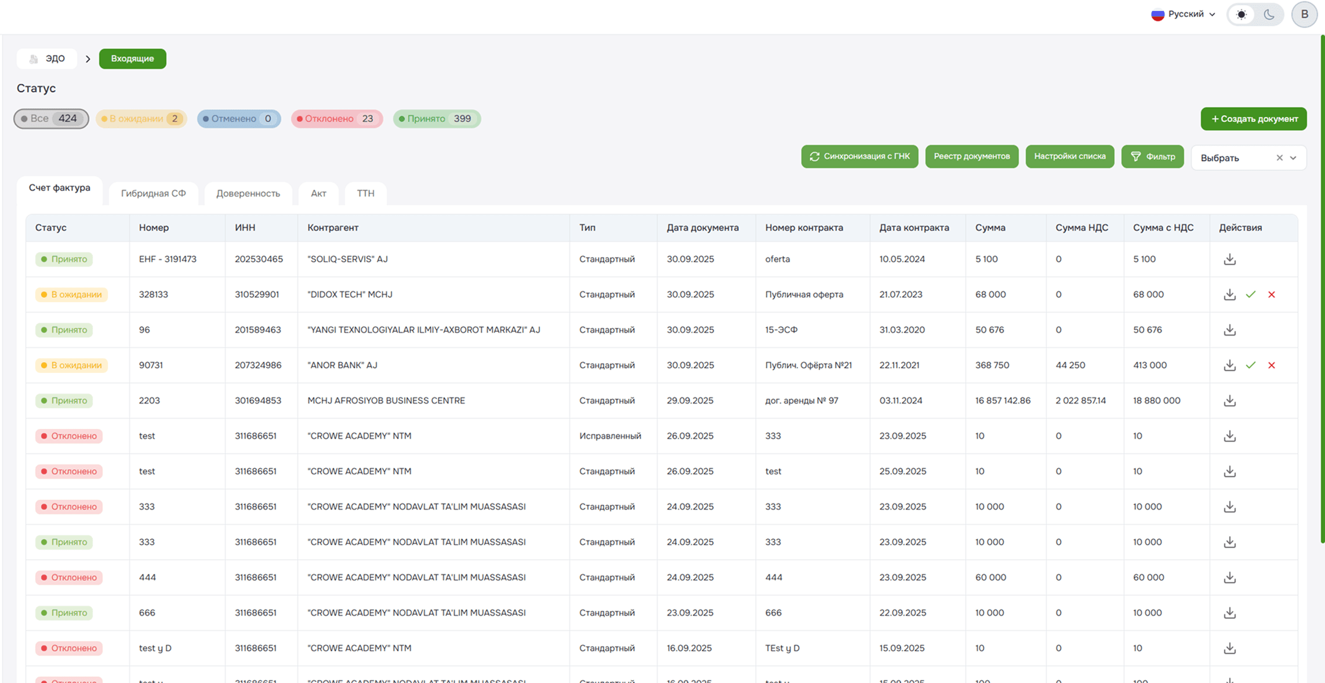Click Создать документ button

pos(1253,119)
